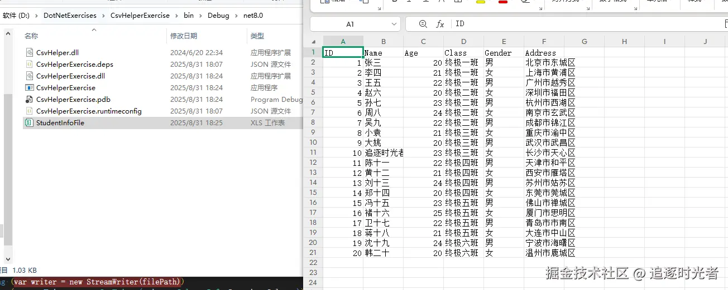
Task: Open the Name Box dropdown arrow
Action: (394, 24)
